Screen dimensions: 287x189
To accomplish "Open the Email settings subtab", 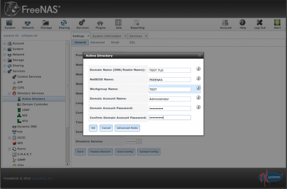I will tap(115, 42).
